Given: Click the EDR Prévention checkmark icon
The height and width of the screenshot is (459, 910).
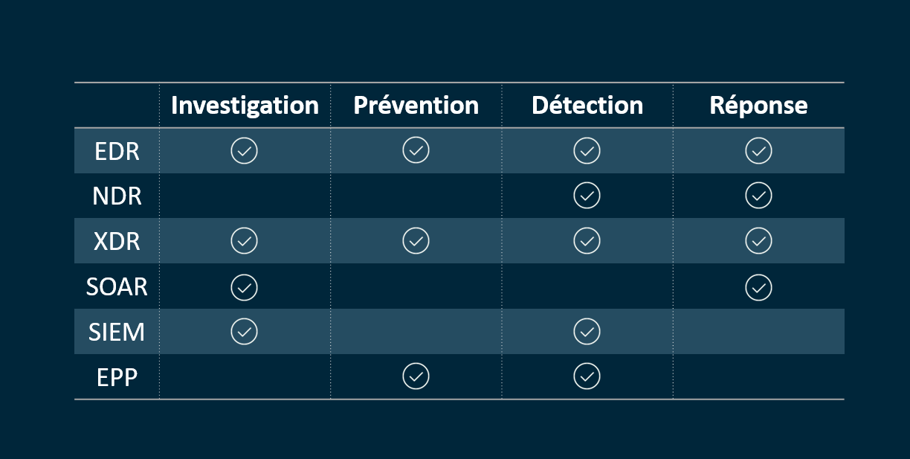Looking at the screenshot, I should click(416, 150).
